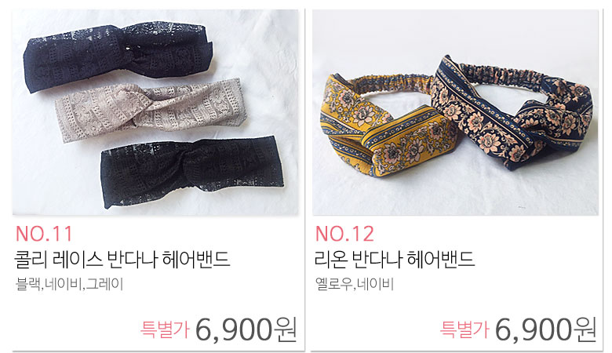Click the elastic band of yellow headband
Image resolution: width=612 pixels, height=353 pixels.
pyautogui.click(x=388, y=84)
